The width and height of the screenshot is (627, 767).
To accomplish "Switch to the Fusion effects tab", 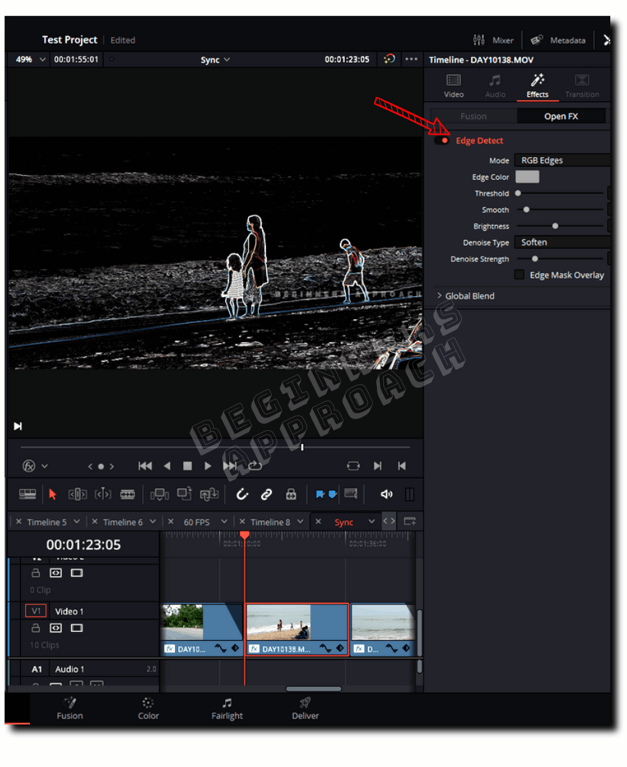I will [473, 116].
